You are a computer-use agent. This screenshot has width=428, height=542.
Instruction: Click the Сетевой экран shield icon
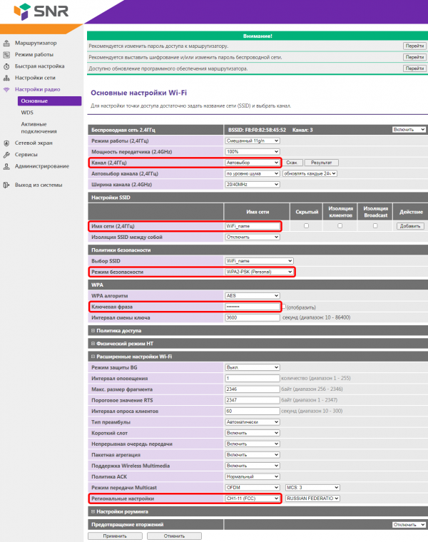[x=6, y=143]
